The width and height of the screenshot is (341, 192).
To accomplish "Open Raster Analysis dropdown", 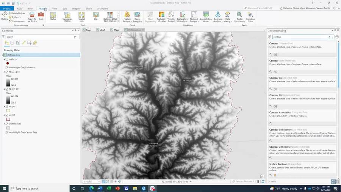I will pyautogui.click(x=137, y=17).
